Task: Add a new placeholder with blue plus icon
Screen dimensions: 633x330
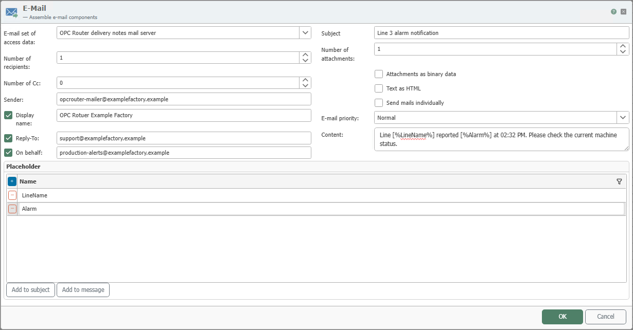Action: pyautogui.click(x=12, y=181)
